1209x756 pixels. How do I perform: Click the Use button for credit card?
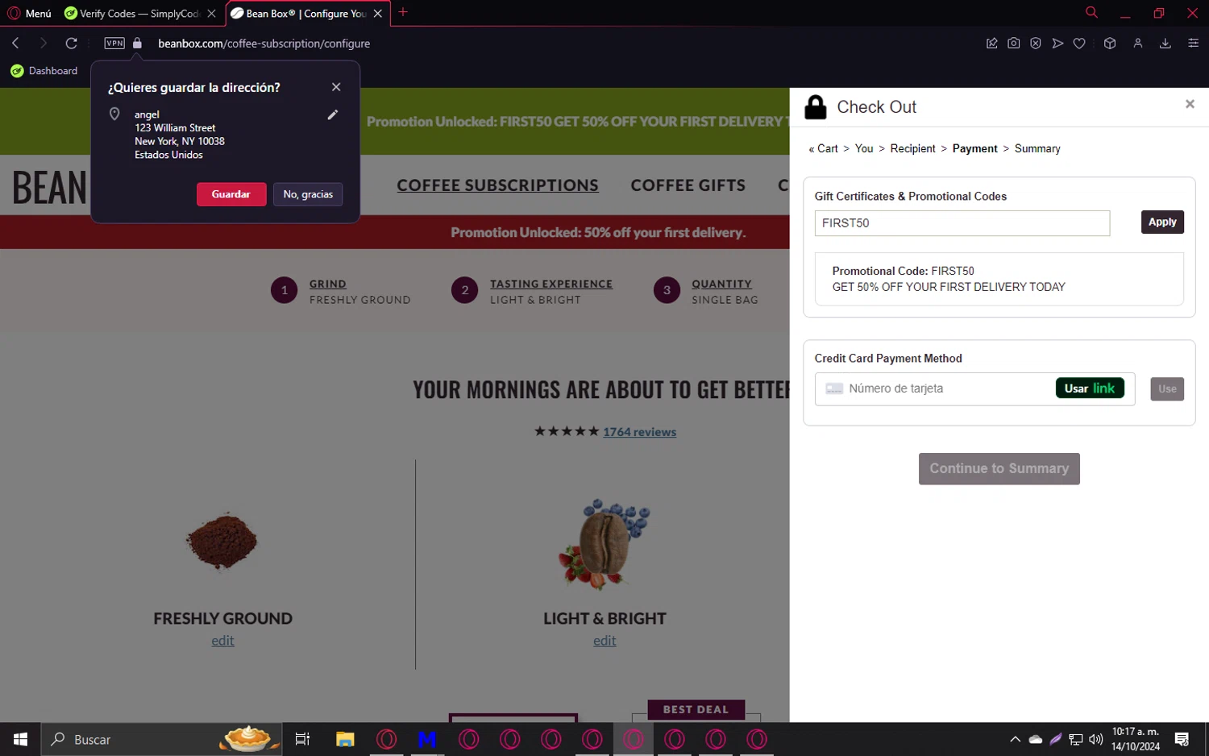1167,388
